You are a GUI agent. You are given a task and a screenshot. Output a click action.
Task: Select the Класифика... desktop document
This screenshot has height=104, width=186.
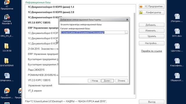[x=177, y=62]
